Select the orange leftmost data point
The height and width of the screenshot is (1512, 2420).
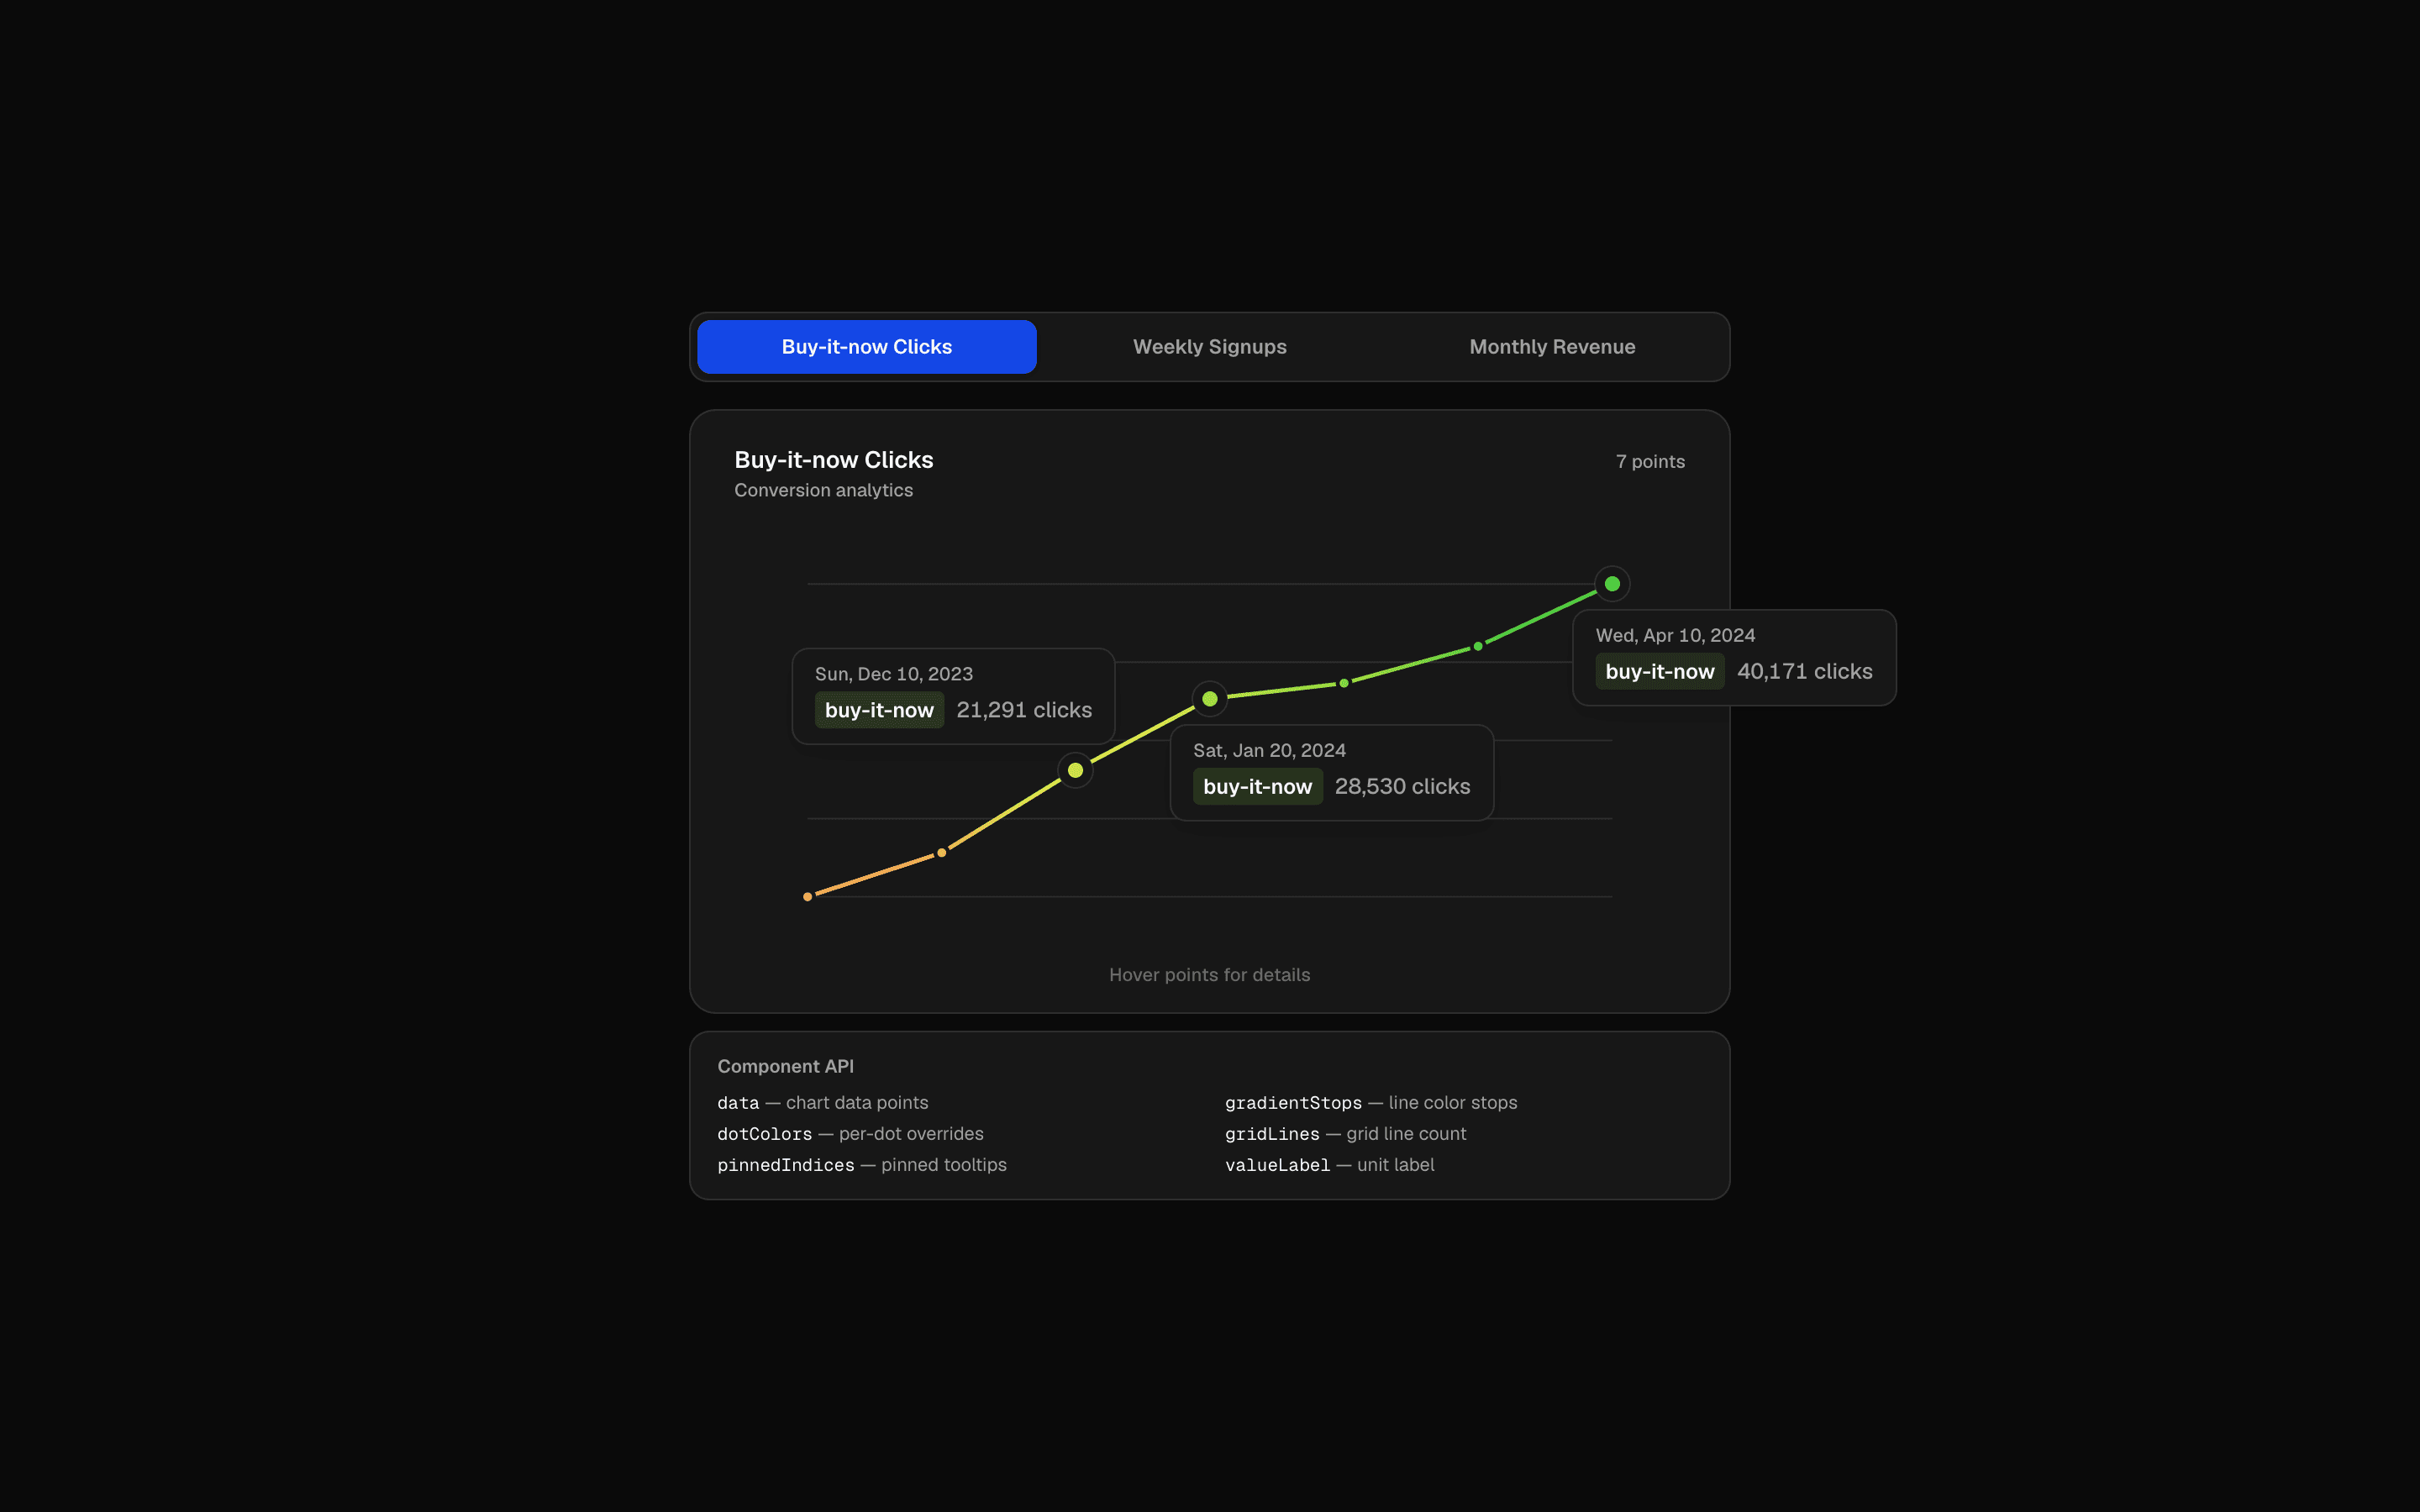(x=808, y=896)
